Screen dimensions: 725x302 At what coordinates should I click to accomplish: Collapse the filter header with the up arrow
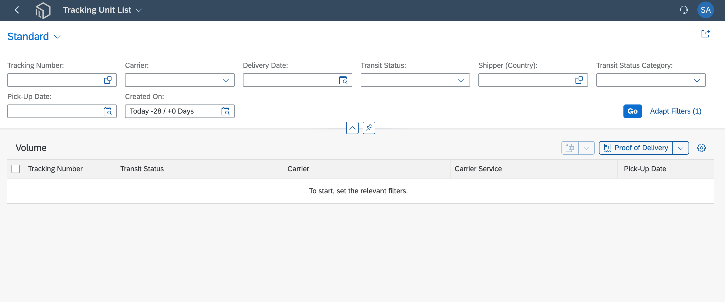352,128
